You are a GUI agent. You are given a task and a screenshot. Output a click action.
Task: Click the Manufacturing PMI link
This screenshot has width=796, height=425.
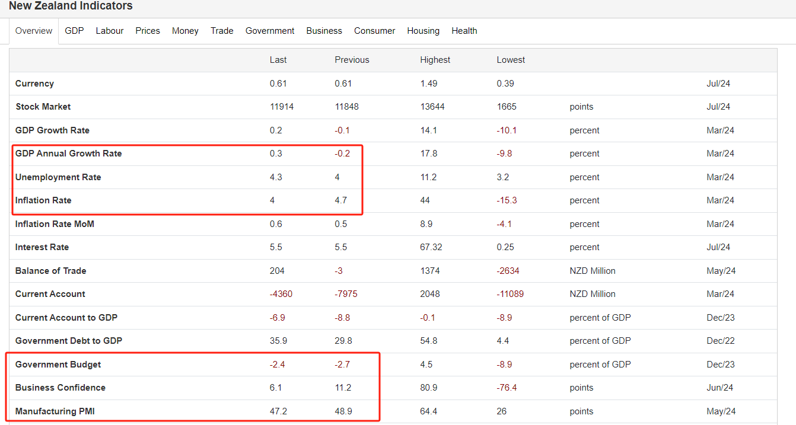tap(56, 411)
